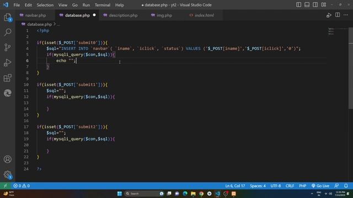Split the editor to the right
This screenshot has width=353, height=198.
coord(338,15)
